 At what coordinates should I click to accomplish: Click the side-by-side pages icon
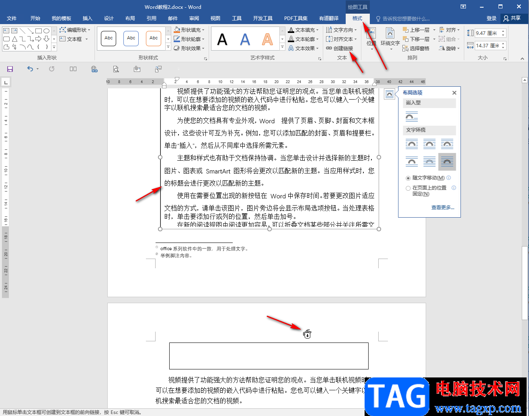pos(73,69)
